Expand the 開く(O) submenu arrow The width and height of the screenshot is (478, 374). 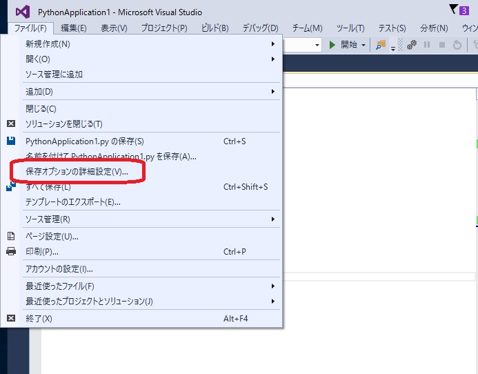273,59
